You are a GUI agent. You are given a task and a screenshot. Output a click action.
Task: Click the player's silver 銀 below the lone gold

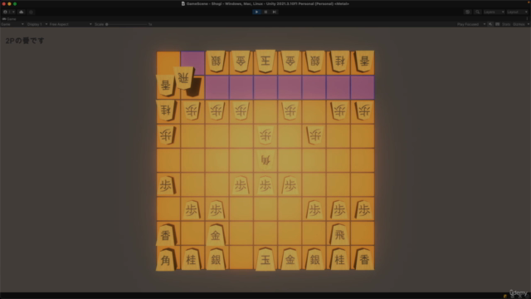click(x=216, y=259)
